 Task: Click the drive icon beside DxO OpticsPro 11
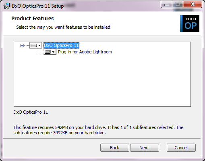34,45
